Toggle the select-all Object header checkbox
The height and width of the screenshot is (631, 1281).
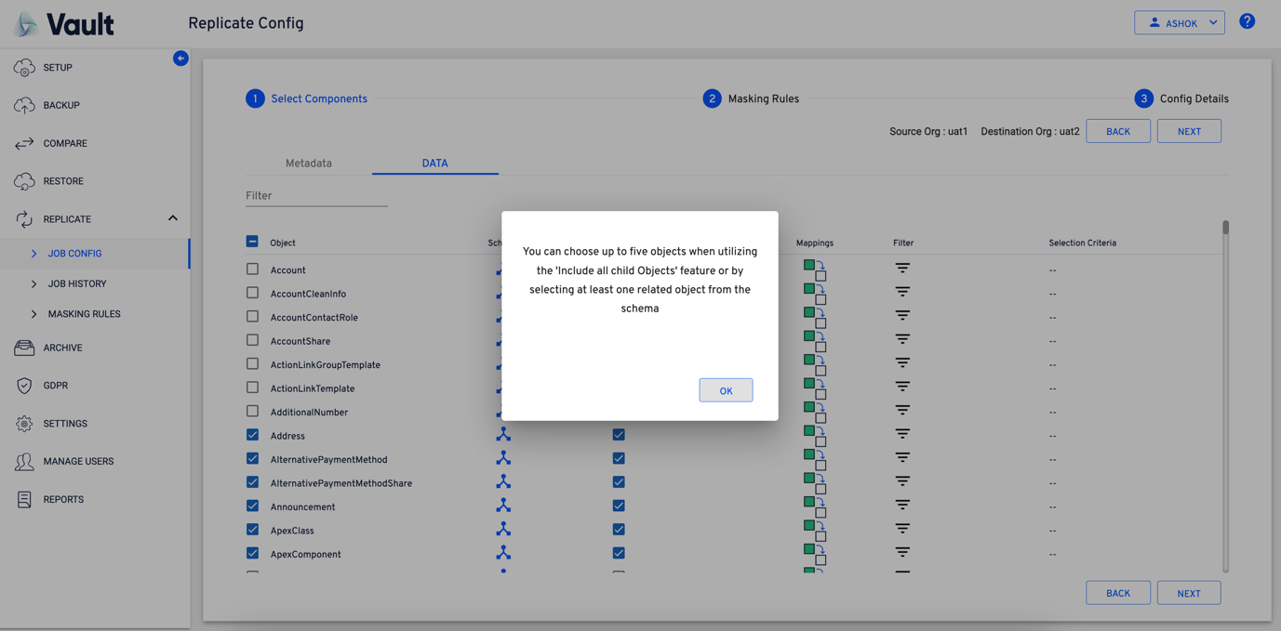(252, 242)
